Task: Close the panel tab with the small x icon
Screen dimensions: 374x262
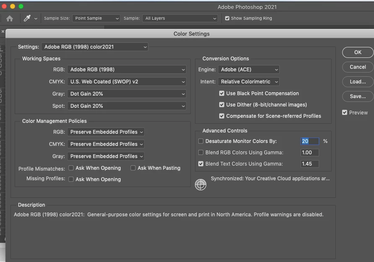Action: pos(3,31)
